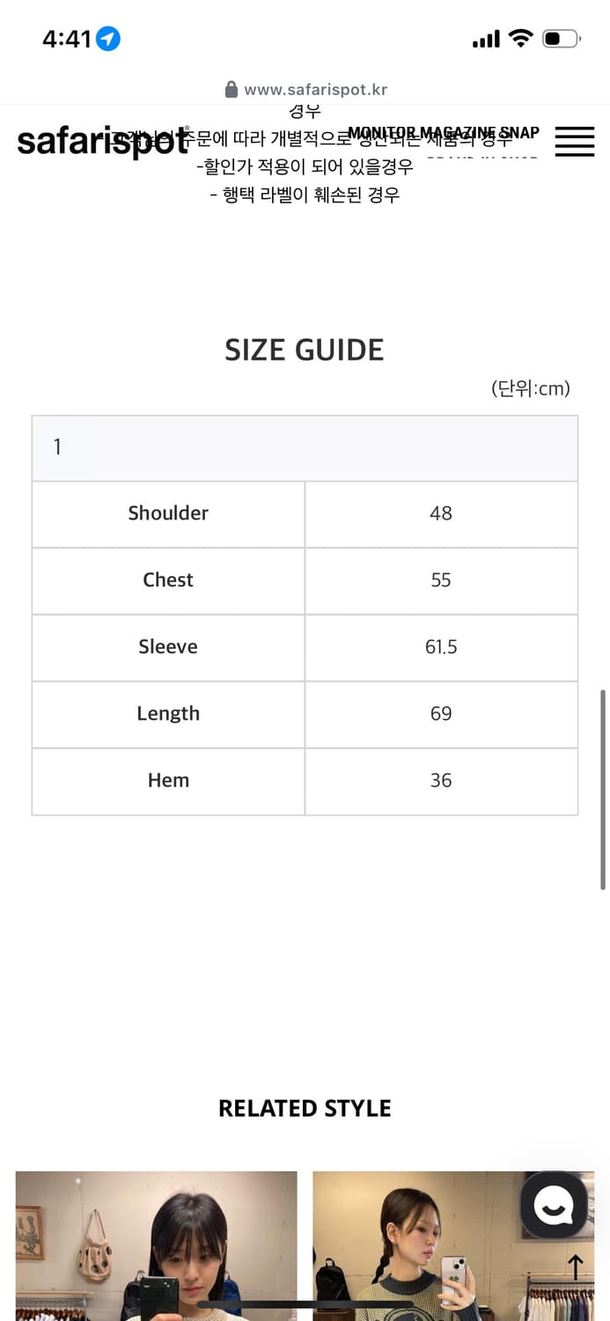This screenshot has height=1321, width=610.
Task: Tap the Wi-Fi status icon
Action: point(521,38)
